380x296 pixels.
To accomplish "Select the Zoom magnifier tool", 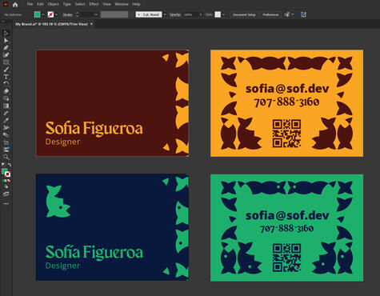I will [6, 157].
